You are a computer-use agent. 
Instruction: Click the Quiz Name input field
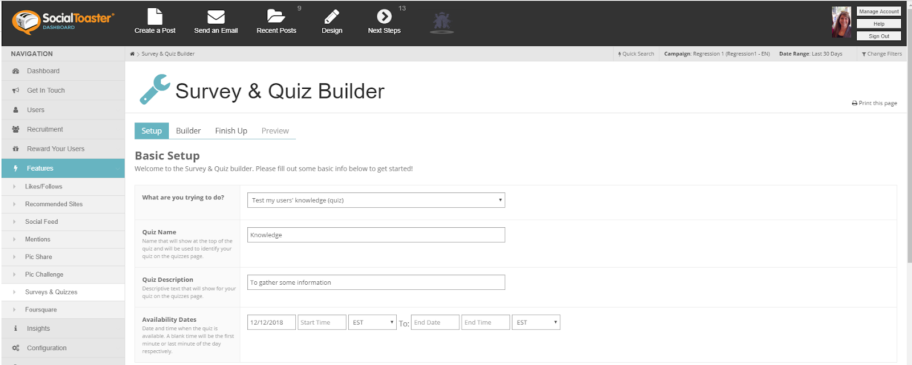point(376,235)
